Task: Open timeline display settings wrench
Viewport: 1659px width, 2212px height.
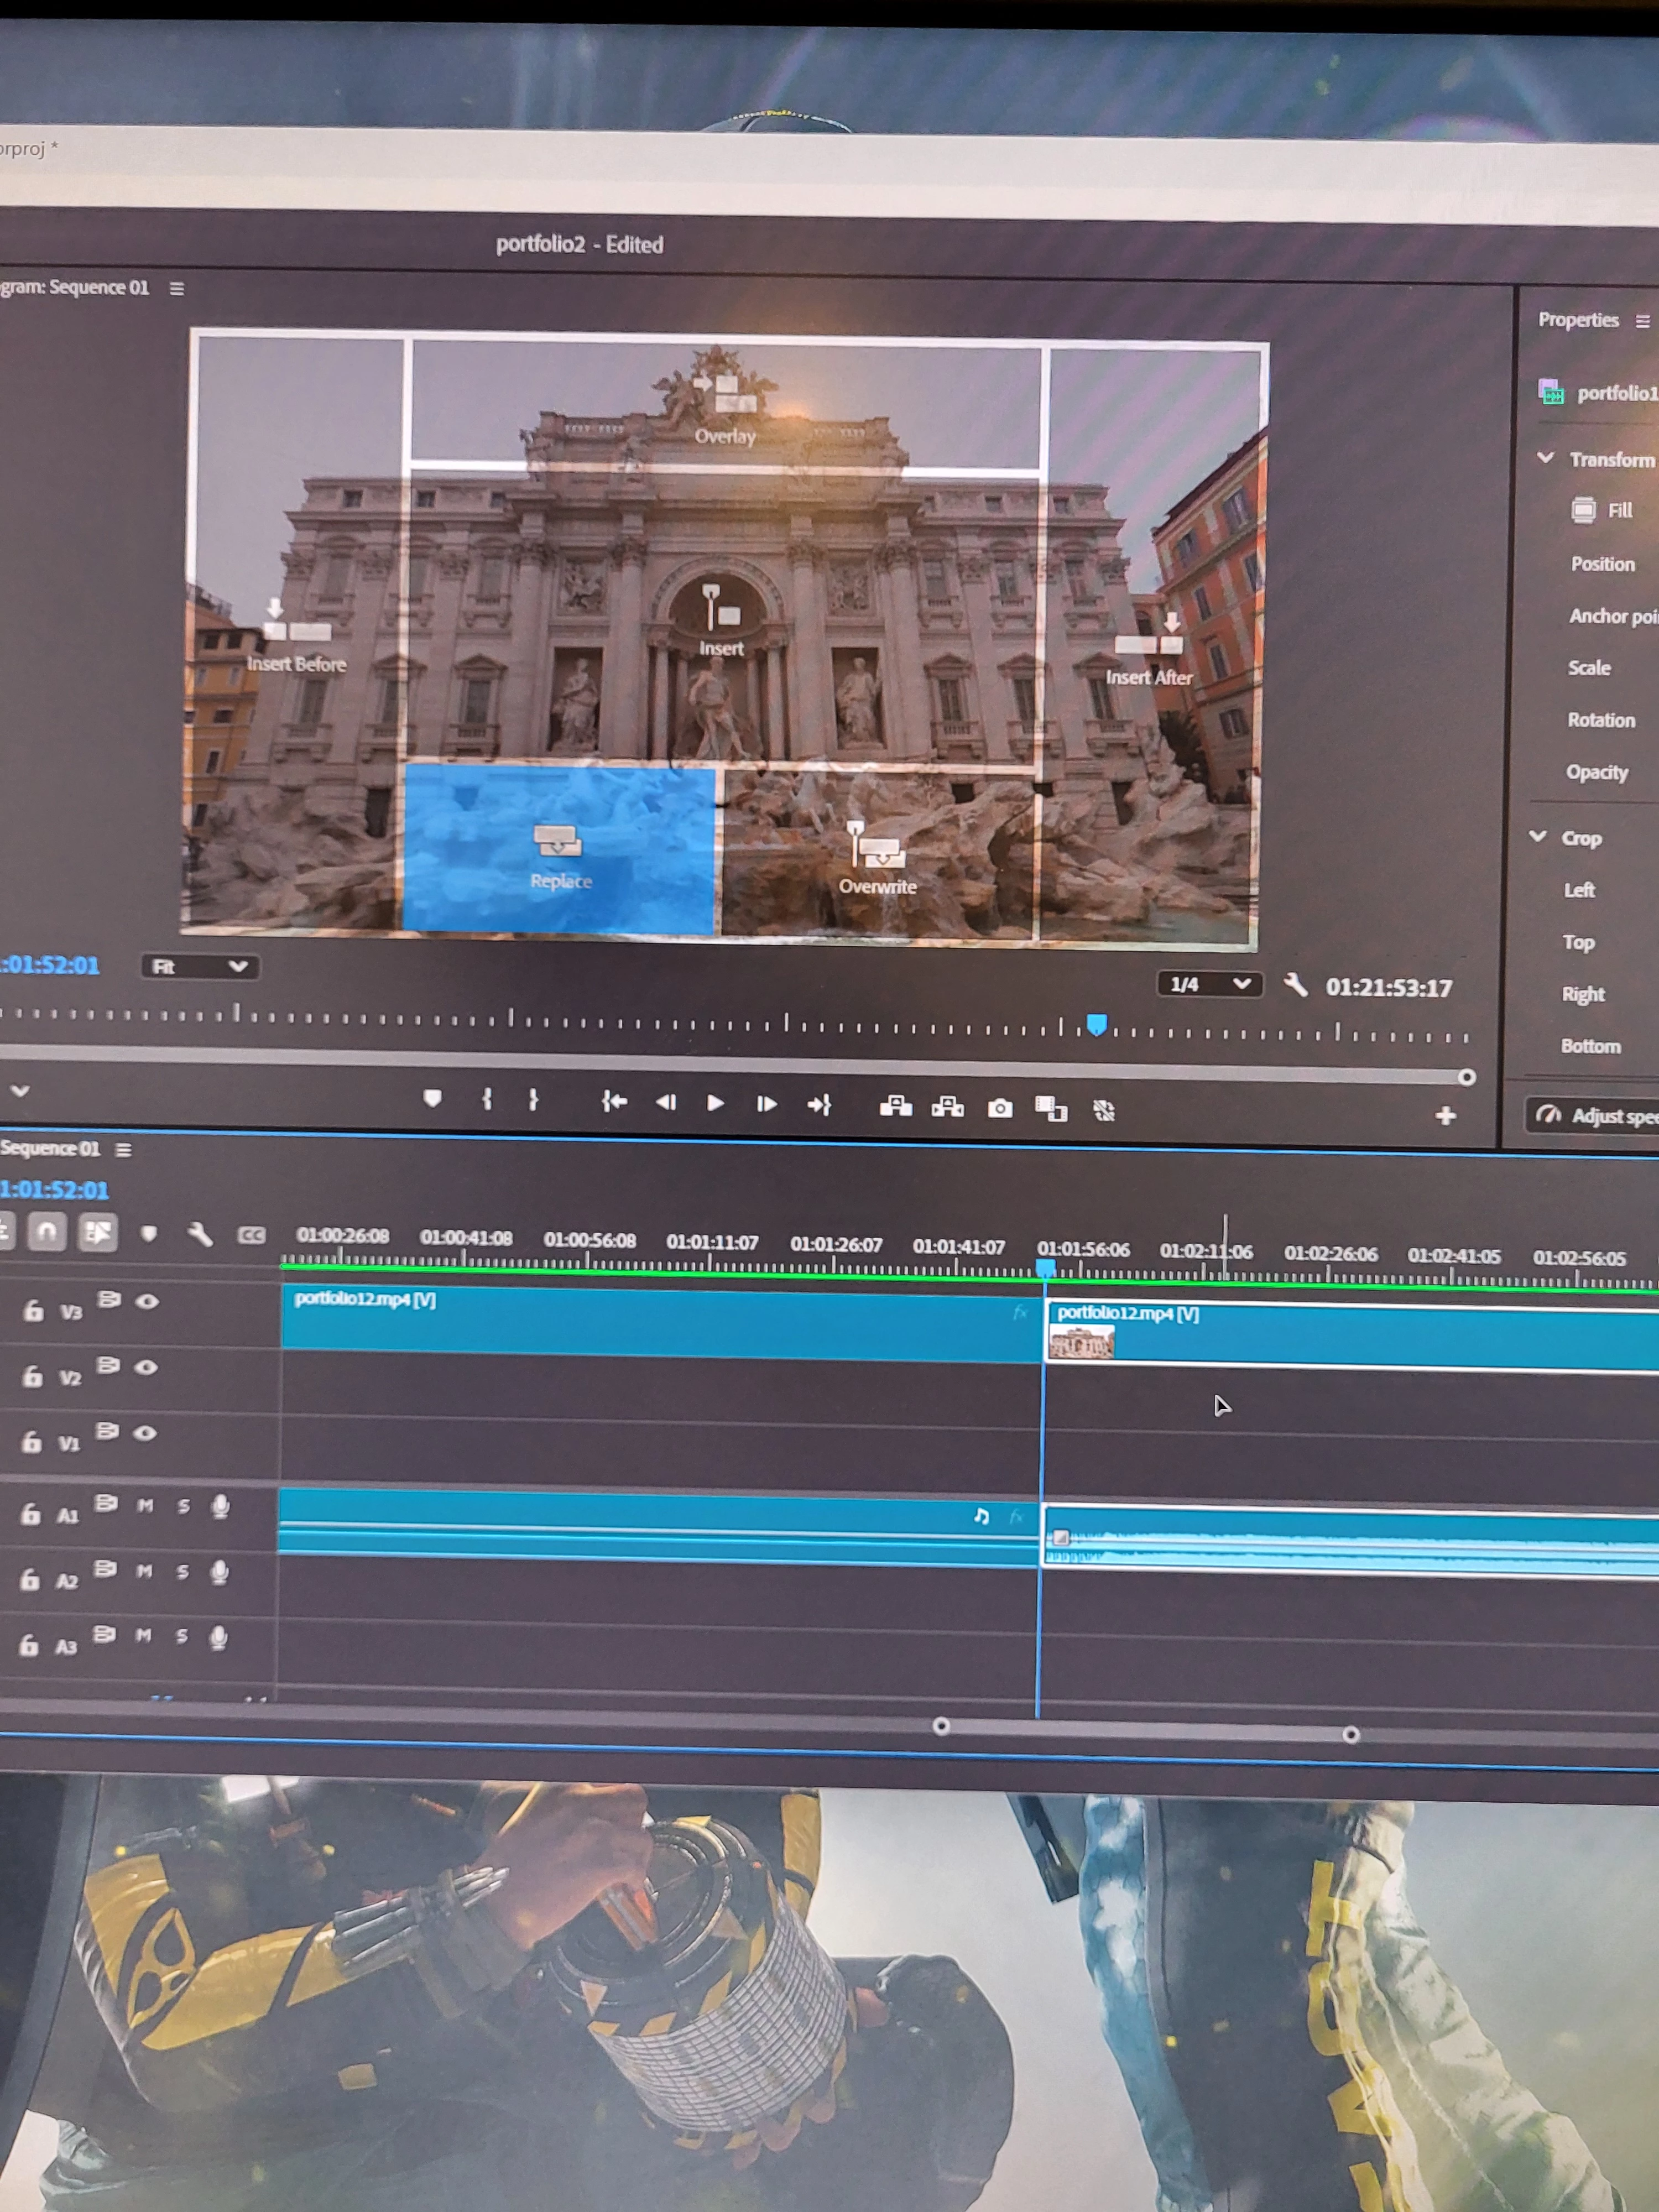Action: pos(200,1234)
